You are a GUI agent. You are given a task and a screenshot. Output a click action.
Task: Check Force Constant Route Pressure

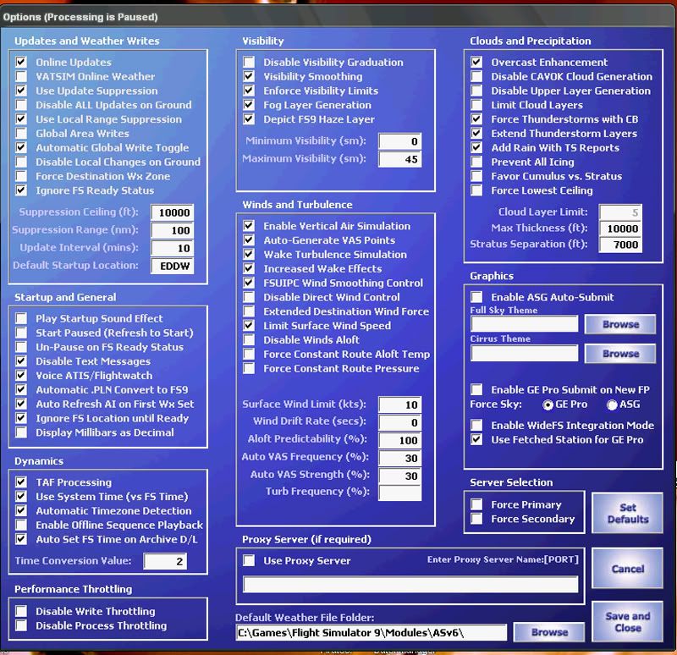249,368
